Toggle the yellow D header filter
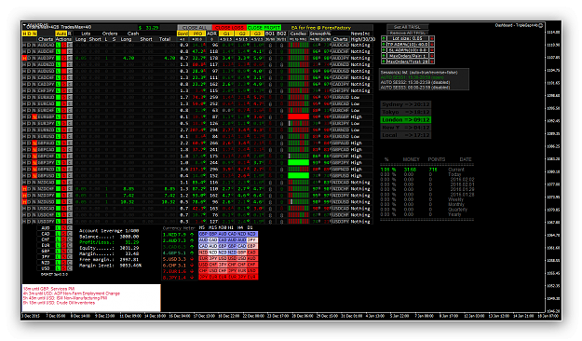This screenshot has width=582, height=341. click(29, 34)
